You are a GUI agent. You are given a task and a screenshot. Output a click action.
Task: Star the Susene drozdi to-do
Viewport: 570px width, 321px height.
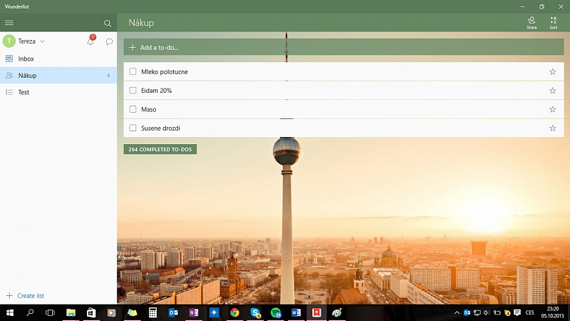[553, 128]
